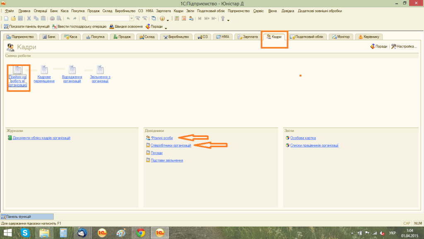The height and width of the screenshot is (239, 424).
Task: Select the Панель функцій window tab at bottom
Action: [x=27, y=217]
